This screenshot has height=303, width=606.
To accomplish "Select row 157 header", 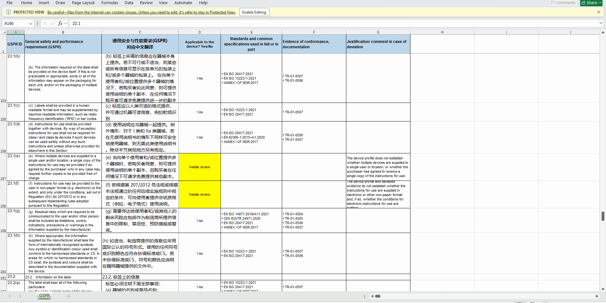I will point(3,167).
